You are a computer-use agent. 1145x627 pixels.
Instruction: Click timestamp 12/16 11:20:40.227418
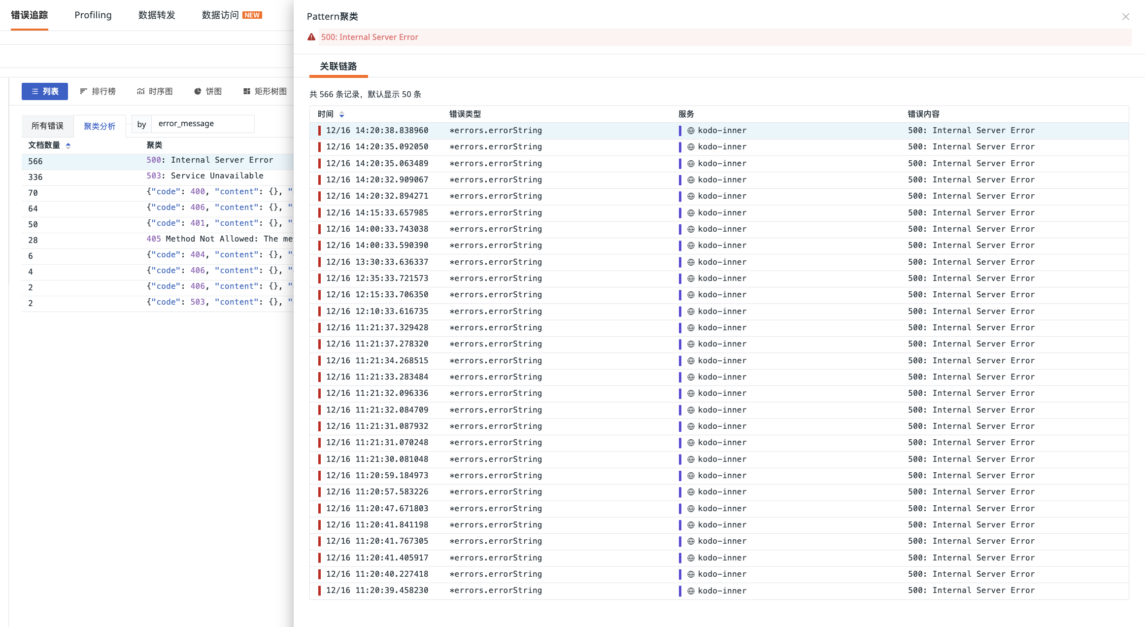tap(377, 574)
